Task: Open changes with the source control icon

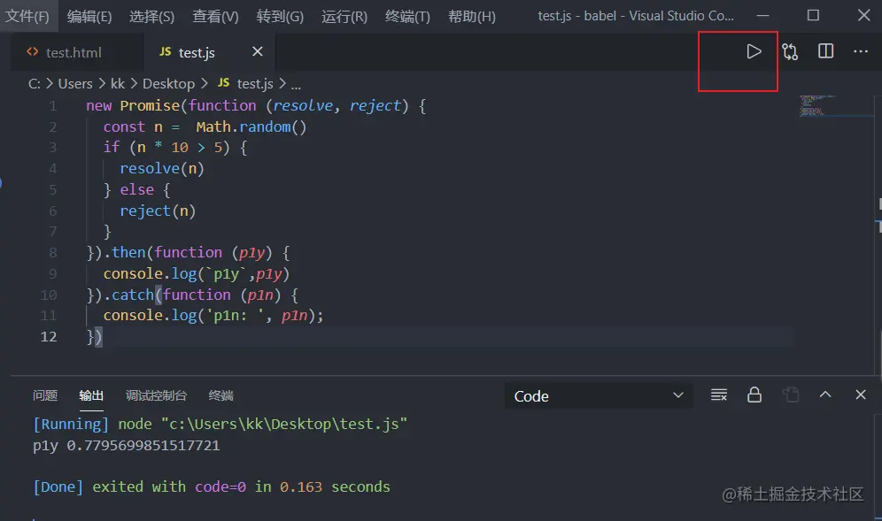Action: pos(790,52)
